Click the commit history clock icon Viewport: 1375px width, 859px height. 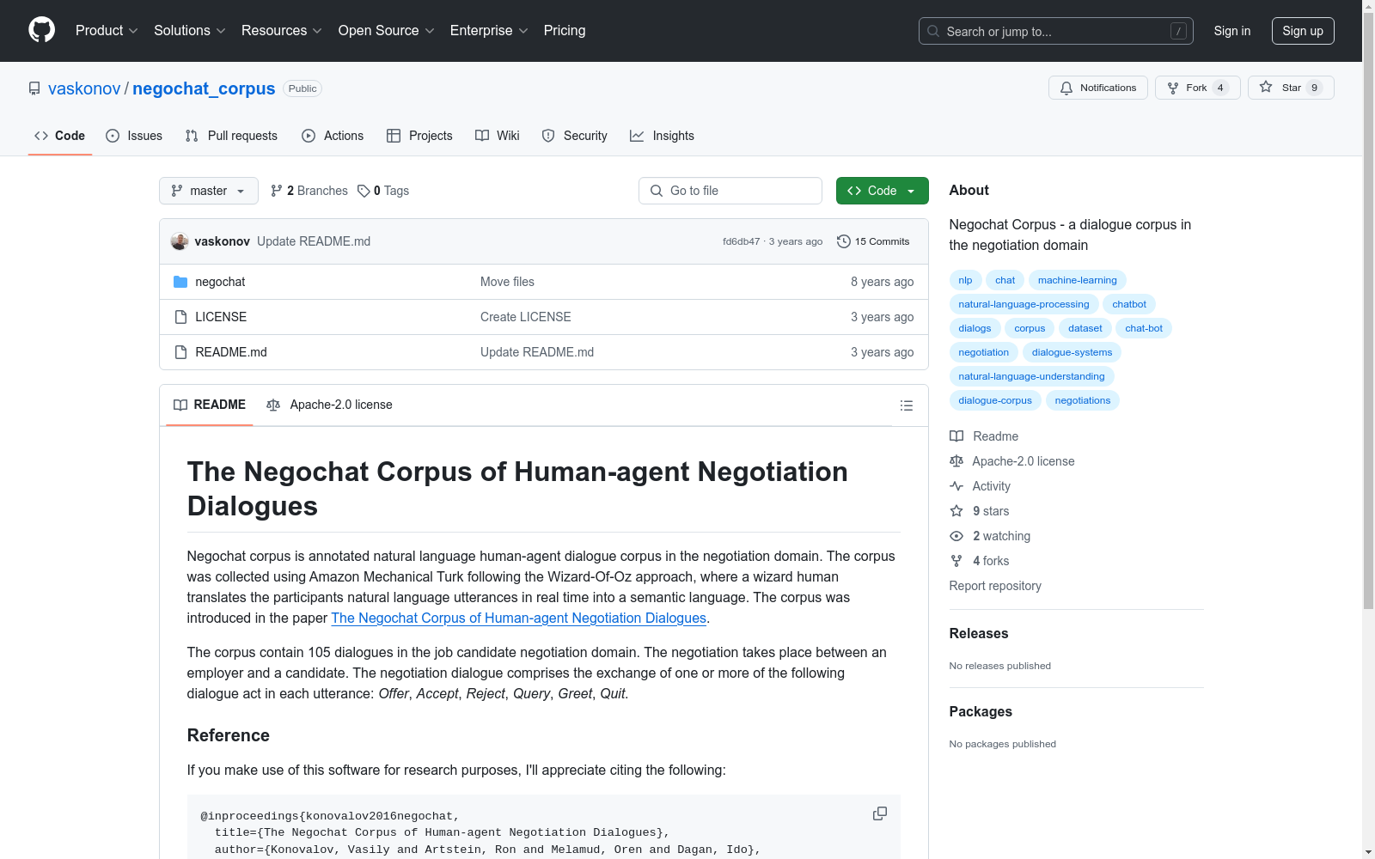pyautogui.click(x=844, y=241)
